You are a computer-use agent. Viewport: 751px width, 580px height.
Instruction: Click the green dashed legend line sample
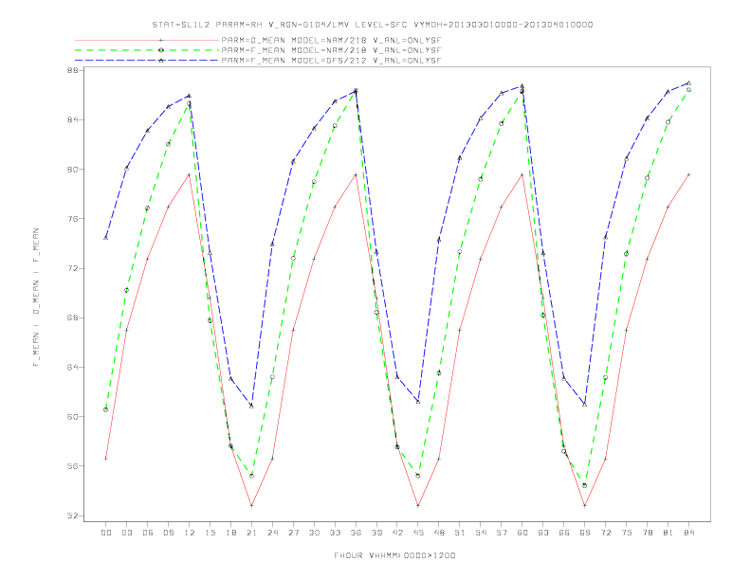pos(147,50)
